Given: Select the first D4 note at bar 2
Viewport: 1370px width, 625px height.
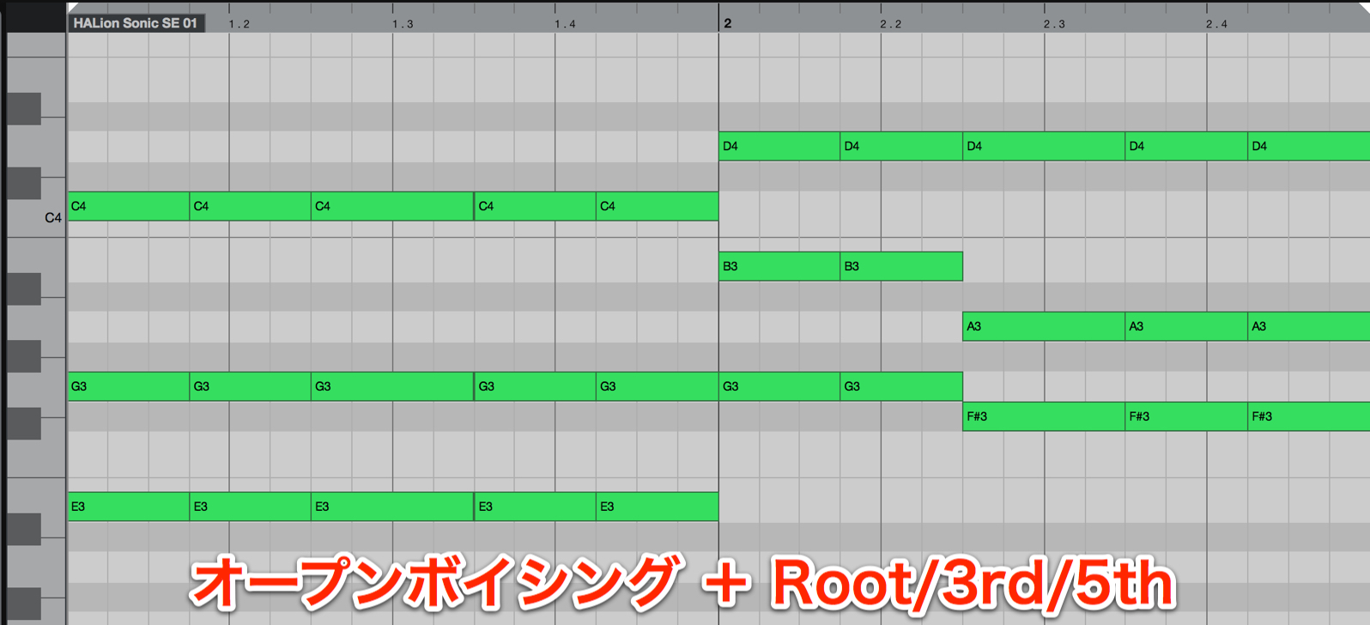Looking at the screenshot, I should tap(779, 146).
